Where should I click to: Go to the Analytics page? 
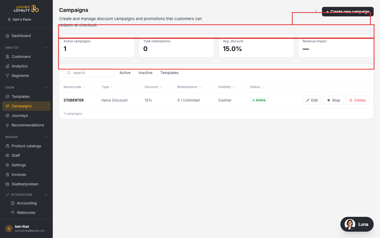click(x=26, y=66)
